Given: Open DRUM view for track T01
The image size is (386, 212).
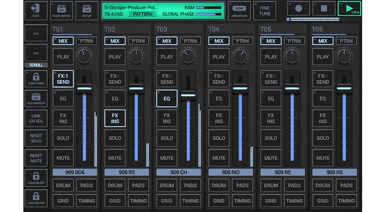Looking at the screenshot, I should point(63,186).
